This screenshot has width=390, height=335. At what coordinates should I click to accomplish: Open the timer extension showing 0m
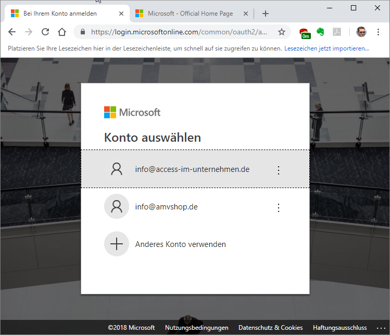point(305,33)
